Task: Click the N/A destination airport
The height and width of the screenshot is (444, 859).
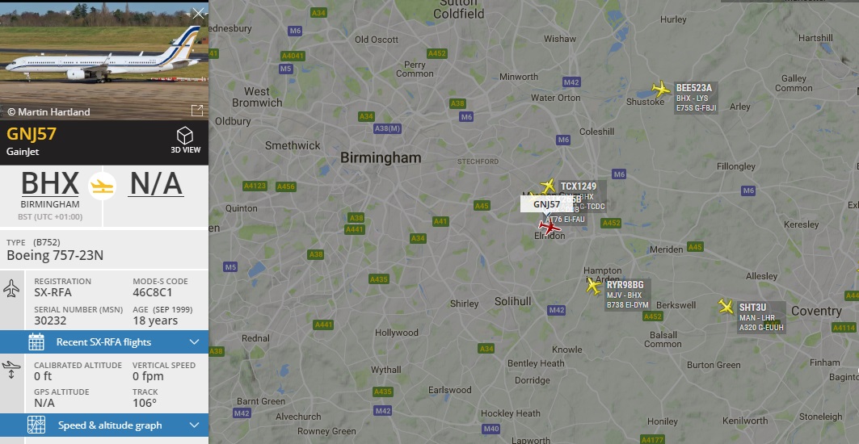Action: 156,183
